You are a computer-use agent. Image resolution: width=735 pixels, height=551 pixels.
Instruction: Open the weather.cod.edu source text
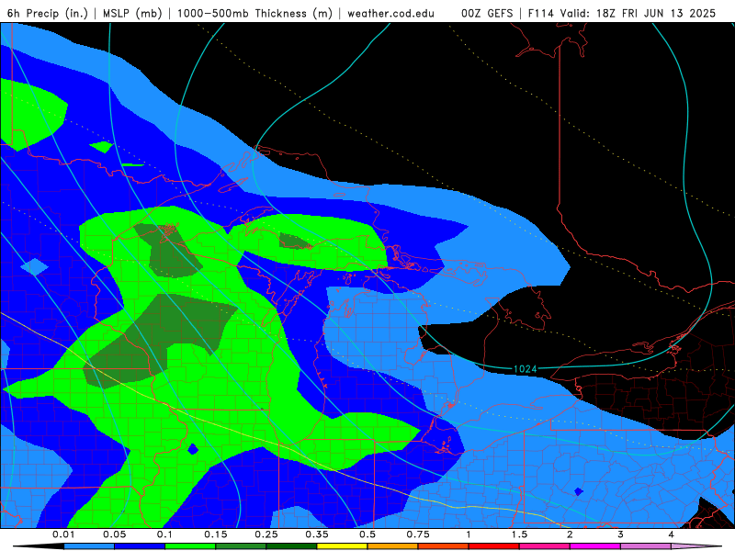[x=390, y=13]
